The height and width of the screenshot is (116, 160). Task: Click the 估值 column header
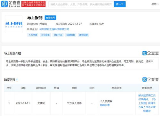56,88
